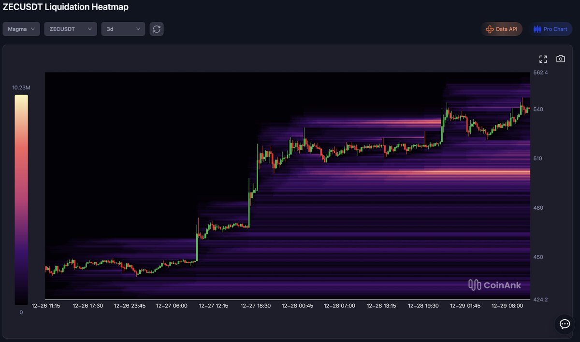Expand the ZECUSDT symbol dropdown
This screenshot has height=342, width=580.
click(71, 29)
